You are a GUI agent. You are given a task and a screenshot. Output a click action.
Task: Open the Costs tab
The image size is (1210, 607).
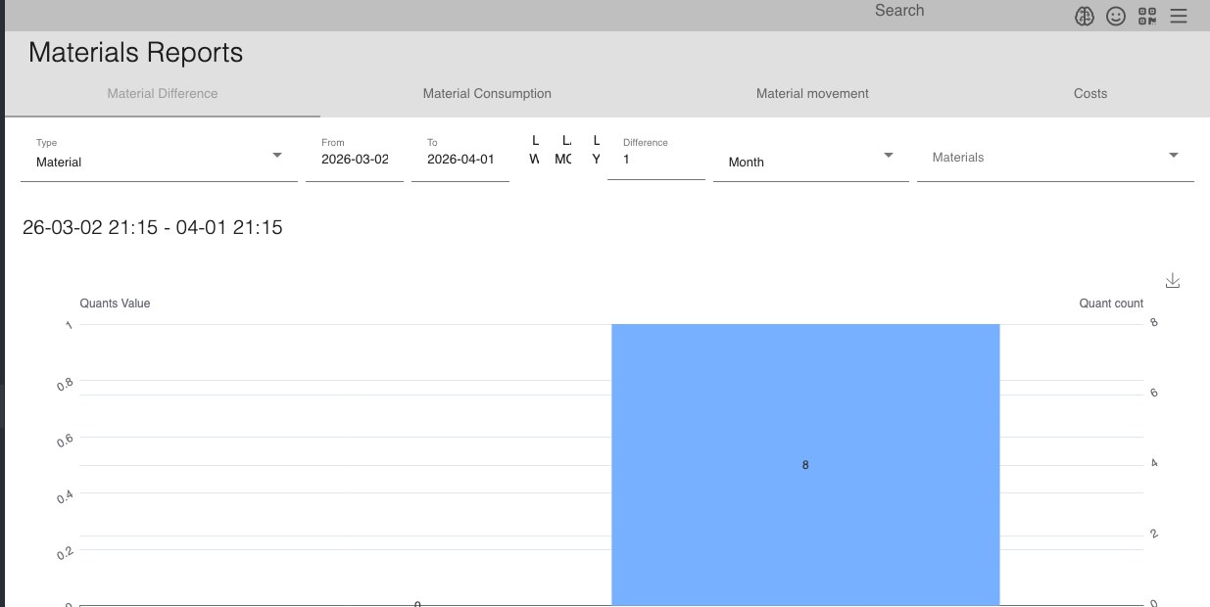[x=1089, y=94]
